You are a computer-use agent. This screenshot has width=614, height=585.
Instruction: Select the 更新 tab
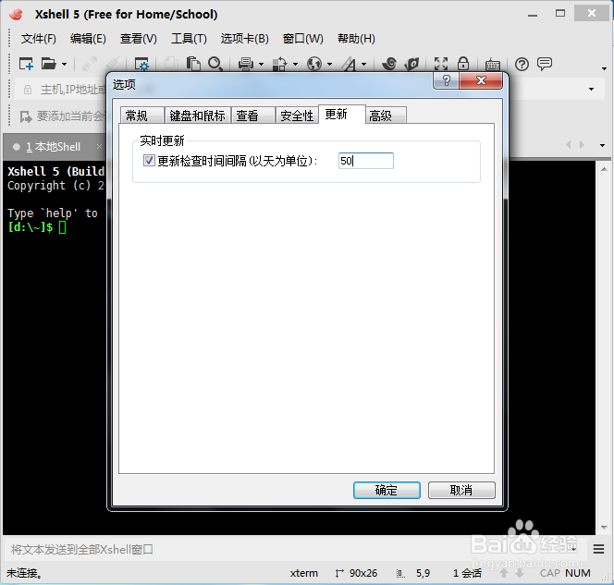342,115
